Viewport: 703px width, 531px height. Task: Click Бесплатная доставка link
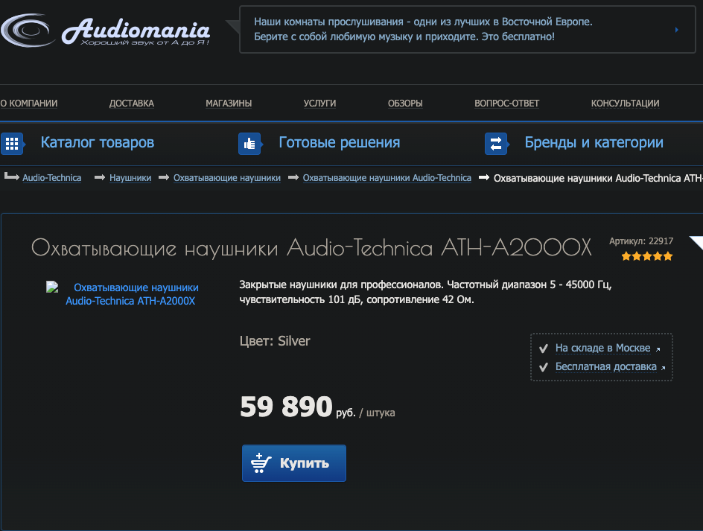point(605,367)
